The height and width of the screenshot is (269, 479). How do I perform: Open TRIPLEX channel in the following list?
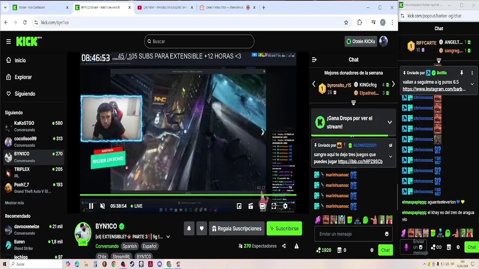(x=34, y=172)
